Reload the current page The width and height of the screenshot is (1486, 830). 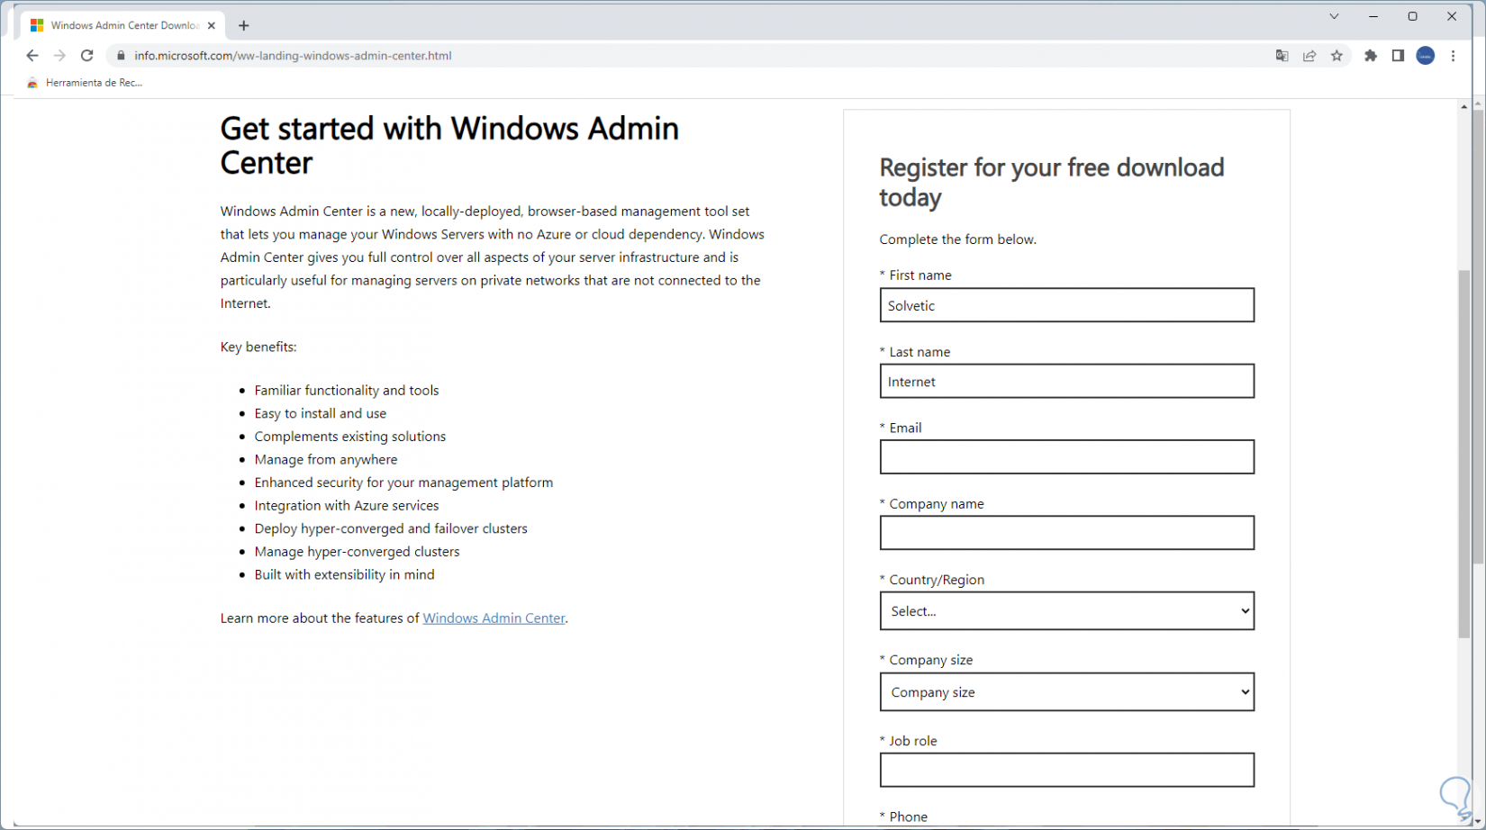tap(87, 56)
